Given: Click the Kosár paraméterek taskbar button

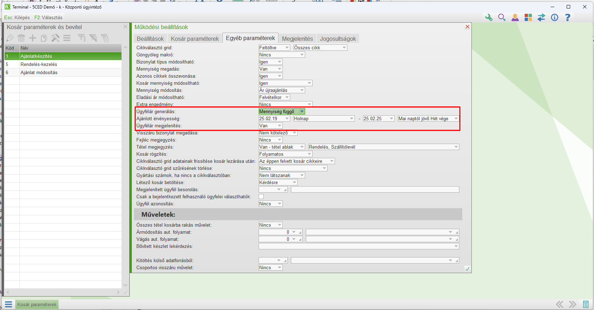Looking at the screenshot, I should tap(37, 304).
